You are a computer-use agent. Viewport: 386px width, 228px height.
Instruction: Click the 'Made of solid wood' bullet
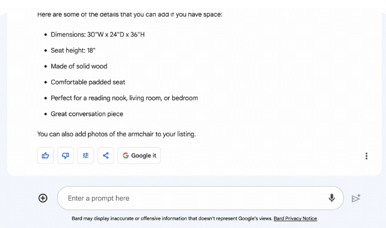(x=79, y=66)
